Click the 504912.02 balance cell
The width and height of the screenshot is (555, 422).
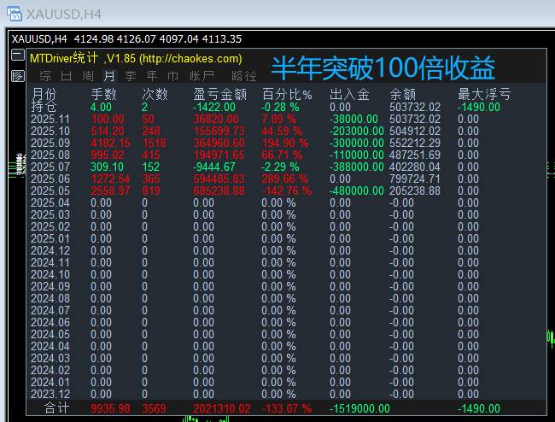pos(415,131)
